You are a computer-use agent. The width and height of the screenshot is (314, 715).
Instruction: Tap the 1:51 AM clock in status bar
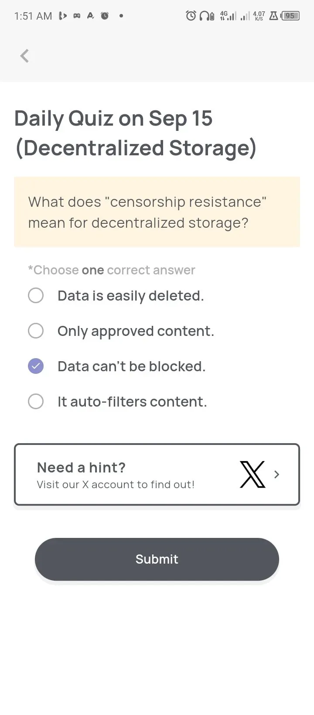pyautogui.click(x=33, y=16)
